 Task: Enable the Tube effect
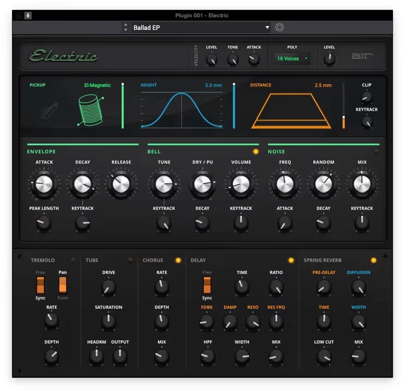(x=130, y=260)
